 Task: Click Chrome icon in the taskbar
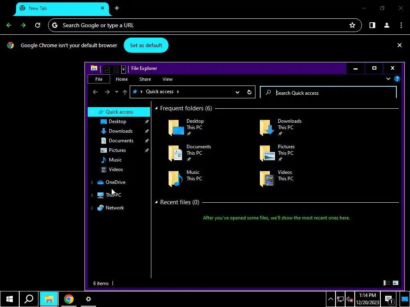[x=69, y=299]
